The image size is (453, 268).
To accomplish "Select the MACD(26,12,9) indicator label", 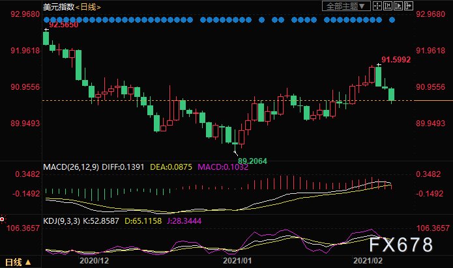I will (x=71, y=167).
